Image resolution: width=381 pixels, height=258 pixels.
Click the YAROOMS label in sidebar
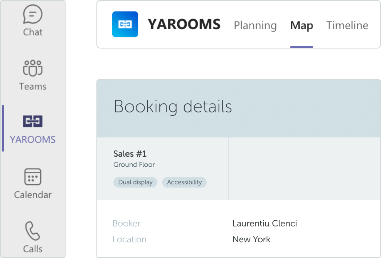[32, 139]
